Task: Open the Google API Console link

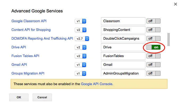Action: point(97,84)
